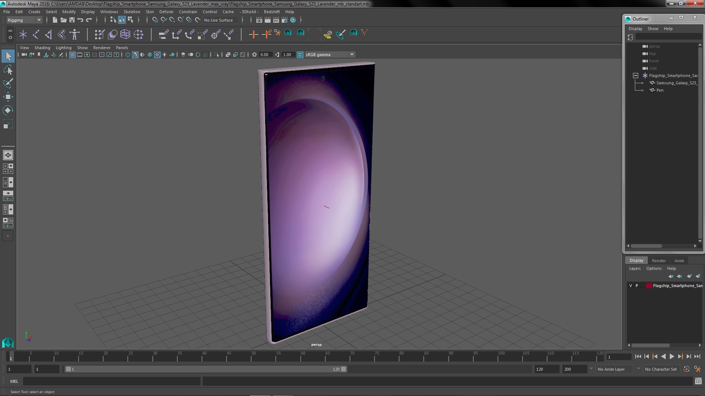Screen dimensions: 705x396
Task: Go to the end of playback range
Action: click(x=697, y=356)
